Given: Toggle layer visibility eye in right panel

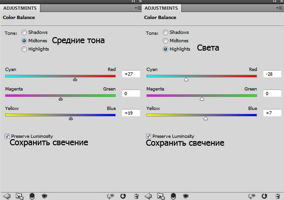Looking at the screenshot, I should tap(185, 196).
